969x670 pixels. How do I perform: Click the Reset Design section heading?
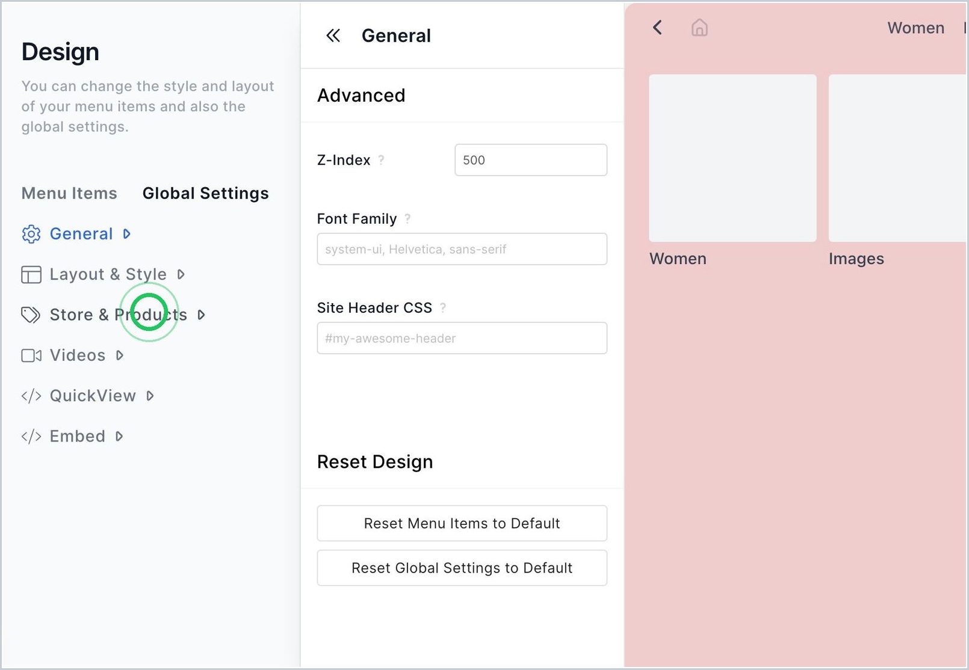pyautogui.click(x=375, y=461)
